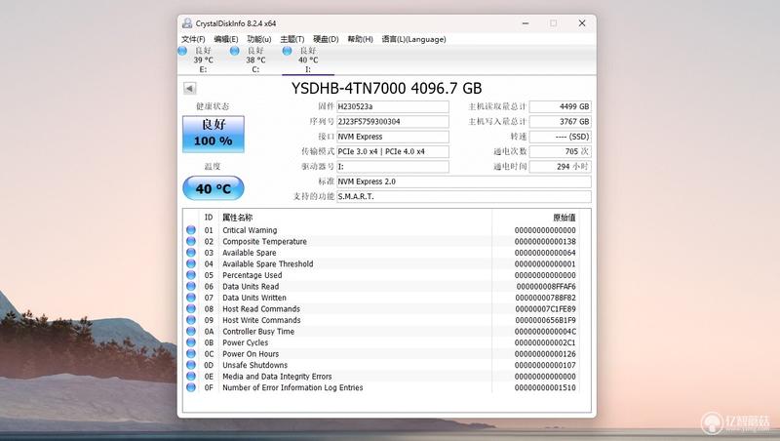Viewport: 780px width, 441px height.
Task: Click the power on hours 294 field
Action: (x=560, y=167)
